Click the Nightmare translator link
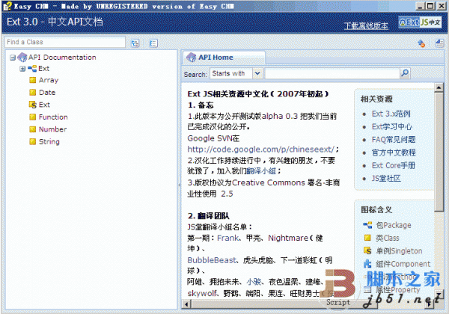The image size is (449, 314). coord(288,238)
